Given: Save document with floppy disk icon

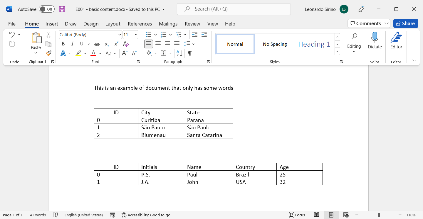Looking at the screenshot, I should [62, 9].
